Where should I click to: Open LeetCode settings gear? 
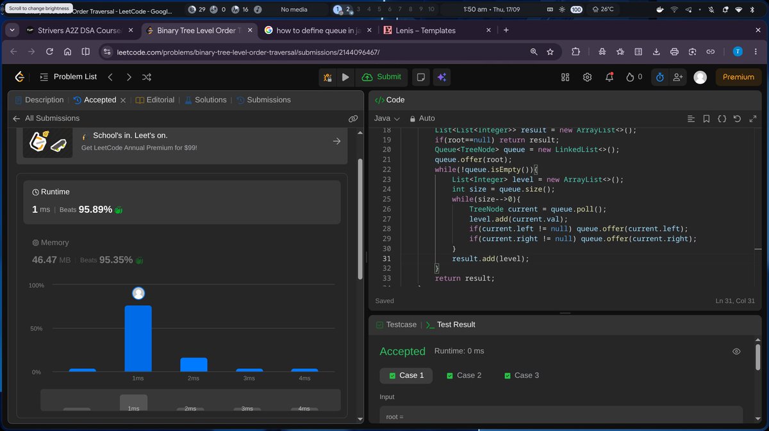pos(587,77)
